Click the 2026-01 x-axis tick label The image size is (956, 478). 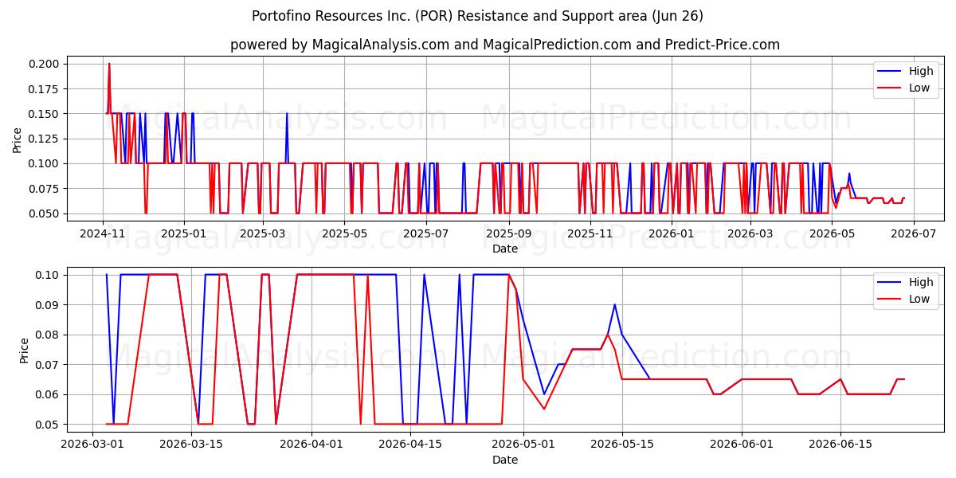(671, 233)
